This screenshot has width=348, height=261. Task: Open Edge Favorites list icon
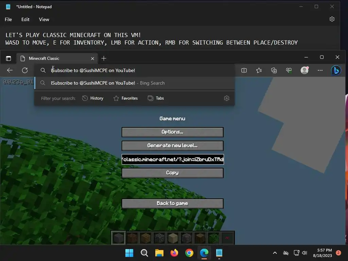click(259, 70)
